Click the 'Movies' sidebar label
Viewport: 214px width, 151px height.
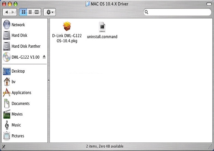click(x=17, y=114)
